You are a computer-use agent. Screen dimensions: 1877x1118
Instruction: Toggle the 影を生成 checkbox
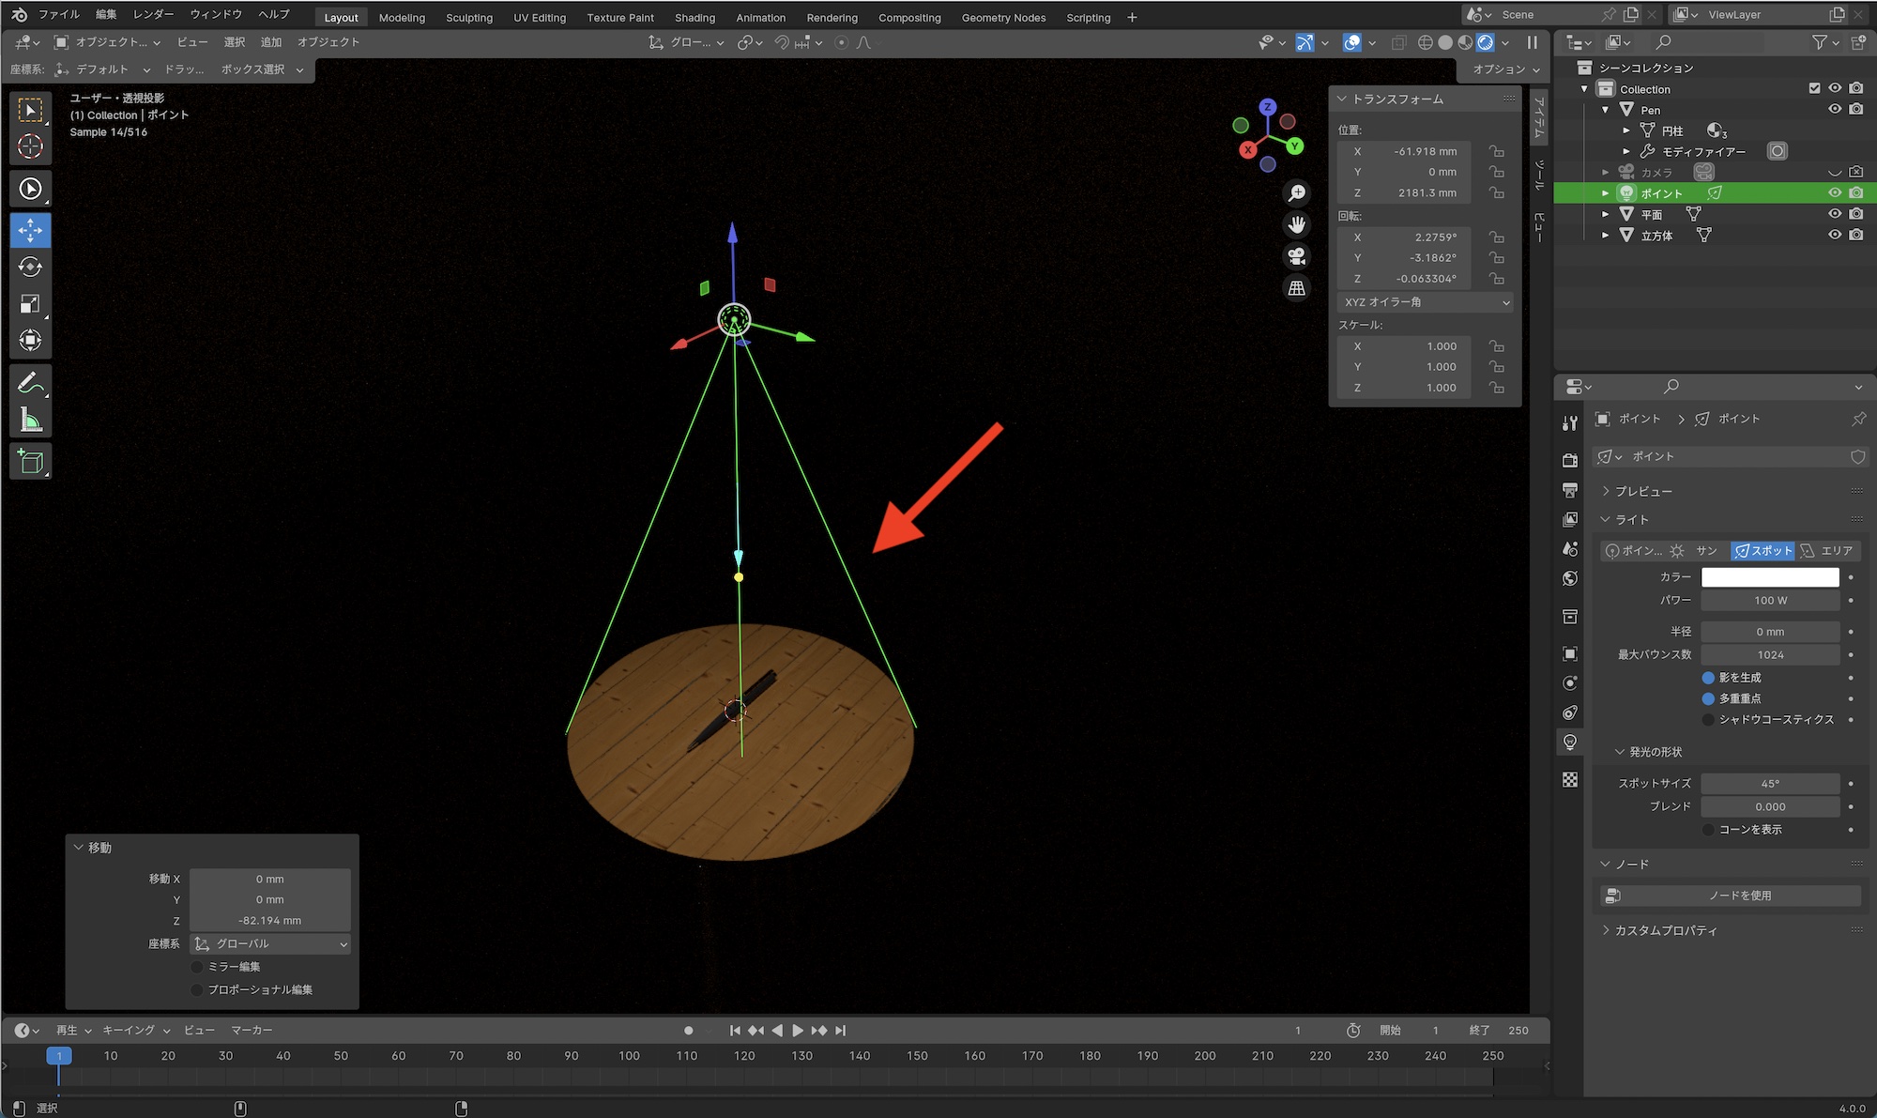tap(1708, 678)
